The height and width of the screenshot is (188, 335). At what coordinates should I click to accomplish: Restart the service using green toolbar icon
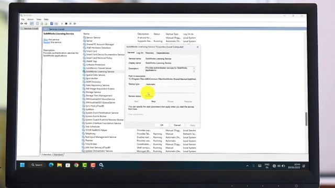click(75, 23)
